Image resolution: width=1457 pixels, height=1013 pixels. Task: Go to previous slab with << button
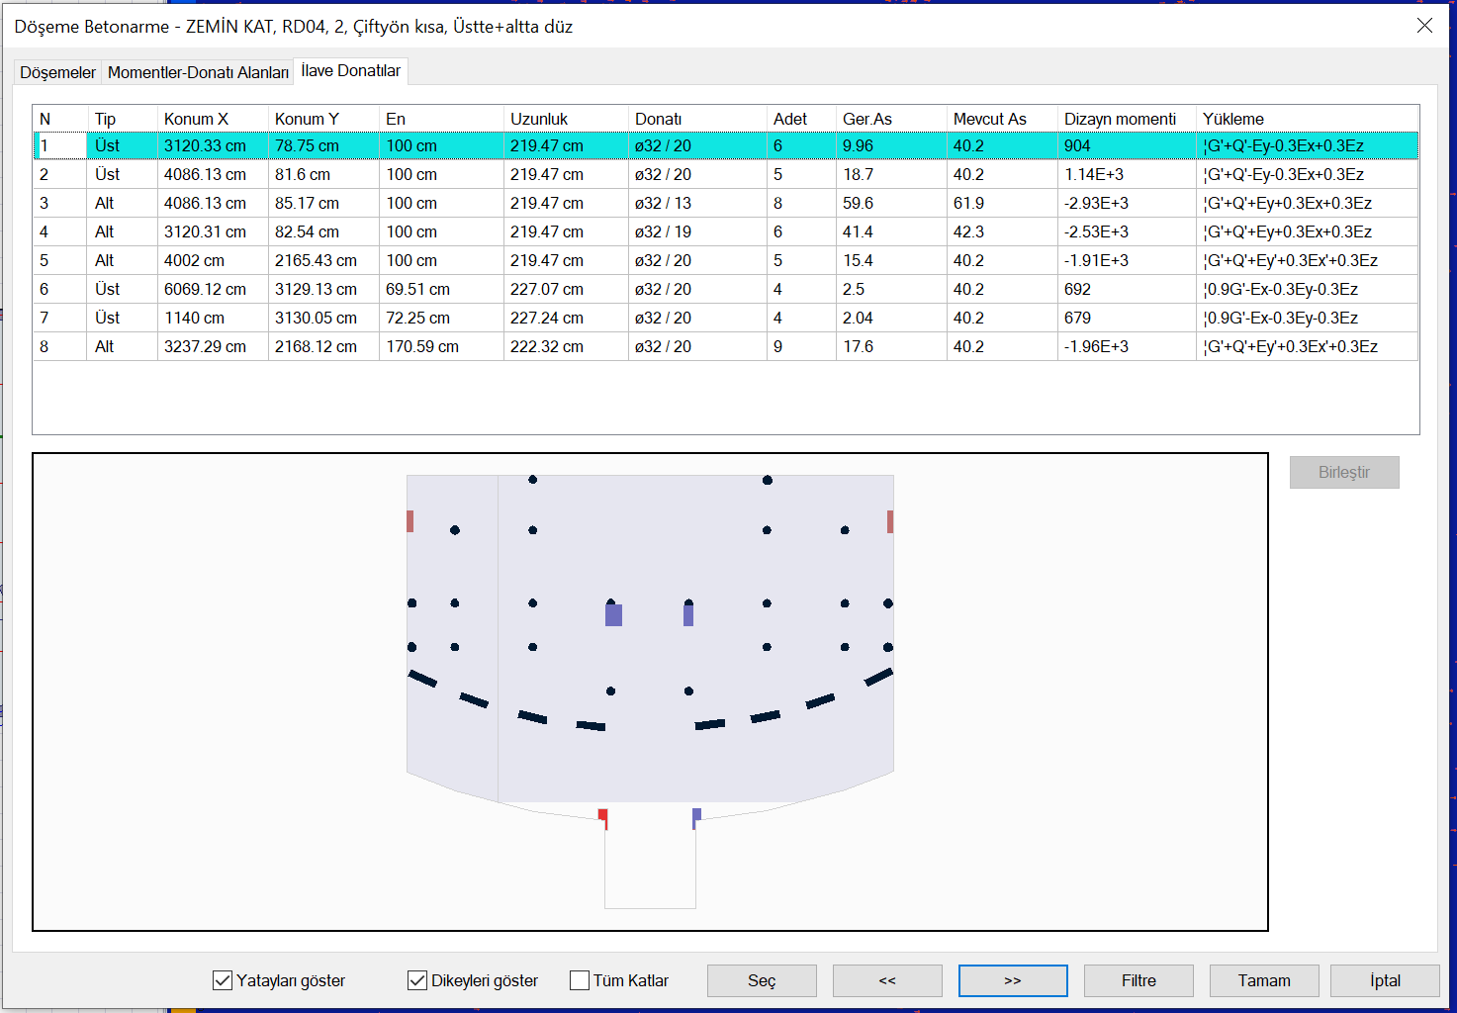887,980
